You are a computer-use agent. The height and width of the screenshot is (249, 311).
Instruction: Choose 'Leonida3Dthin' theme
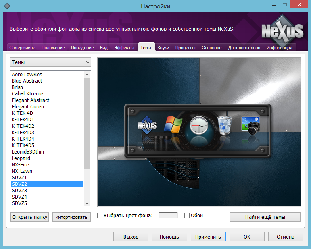click(47, 152)
